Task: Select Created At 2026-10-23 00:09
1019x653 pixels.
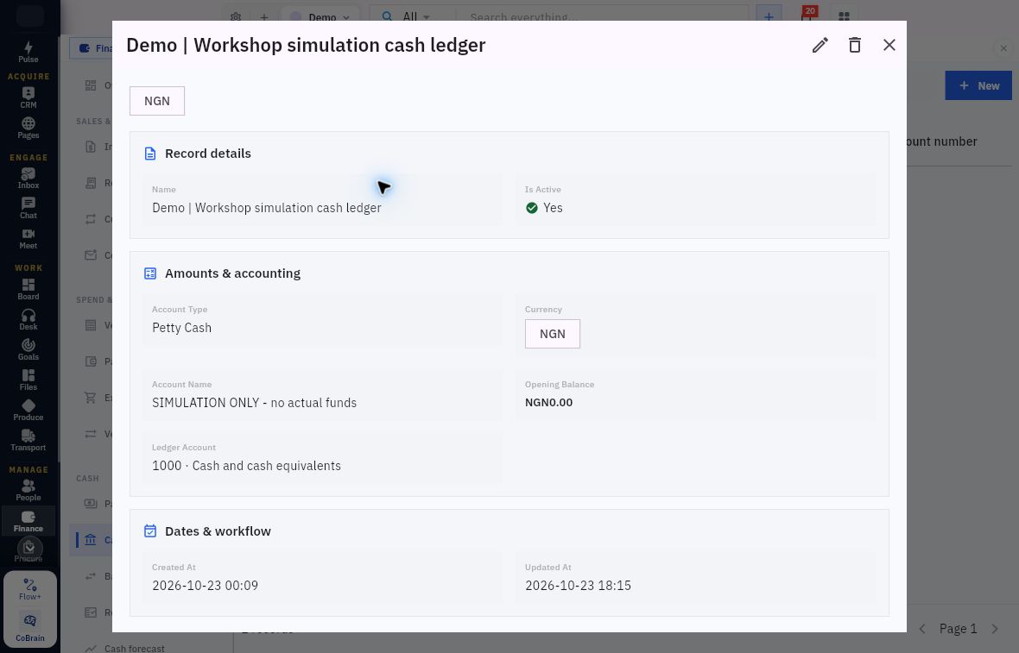Action: [x=205, y=586]
